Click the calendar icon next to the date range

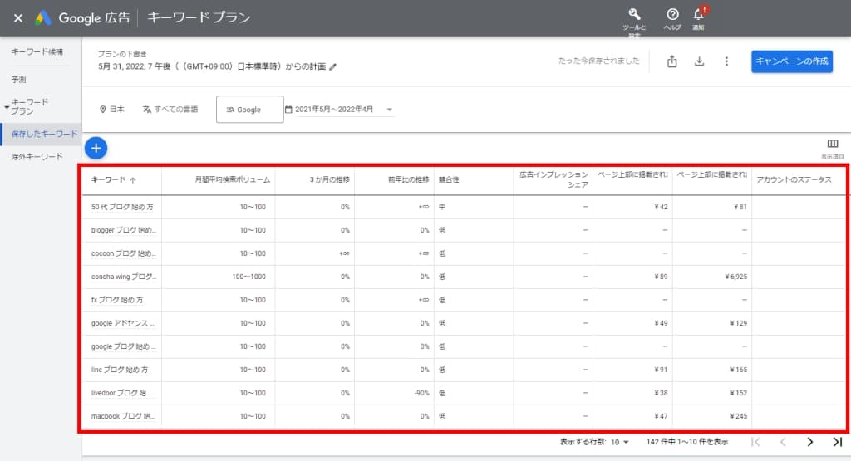point(288,110)
